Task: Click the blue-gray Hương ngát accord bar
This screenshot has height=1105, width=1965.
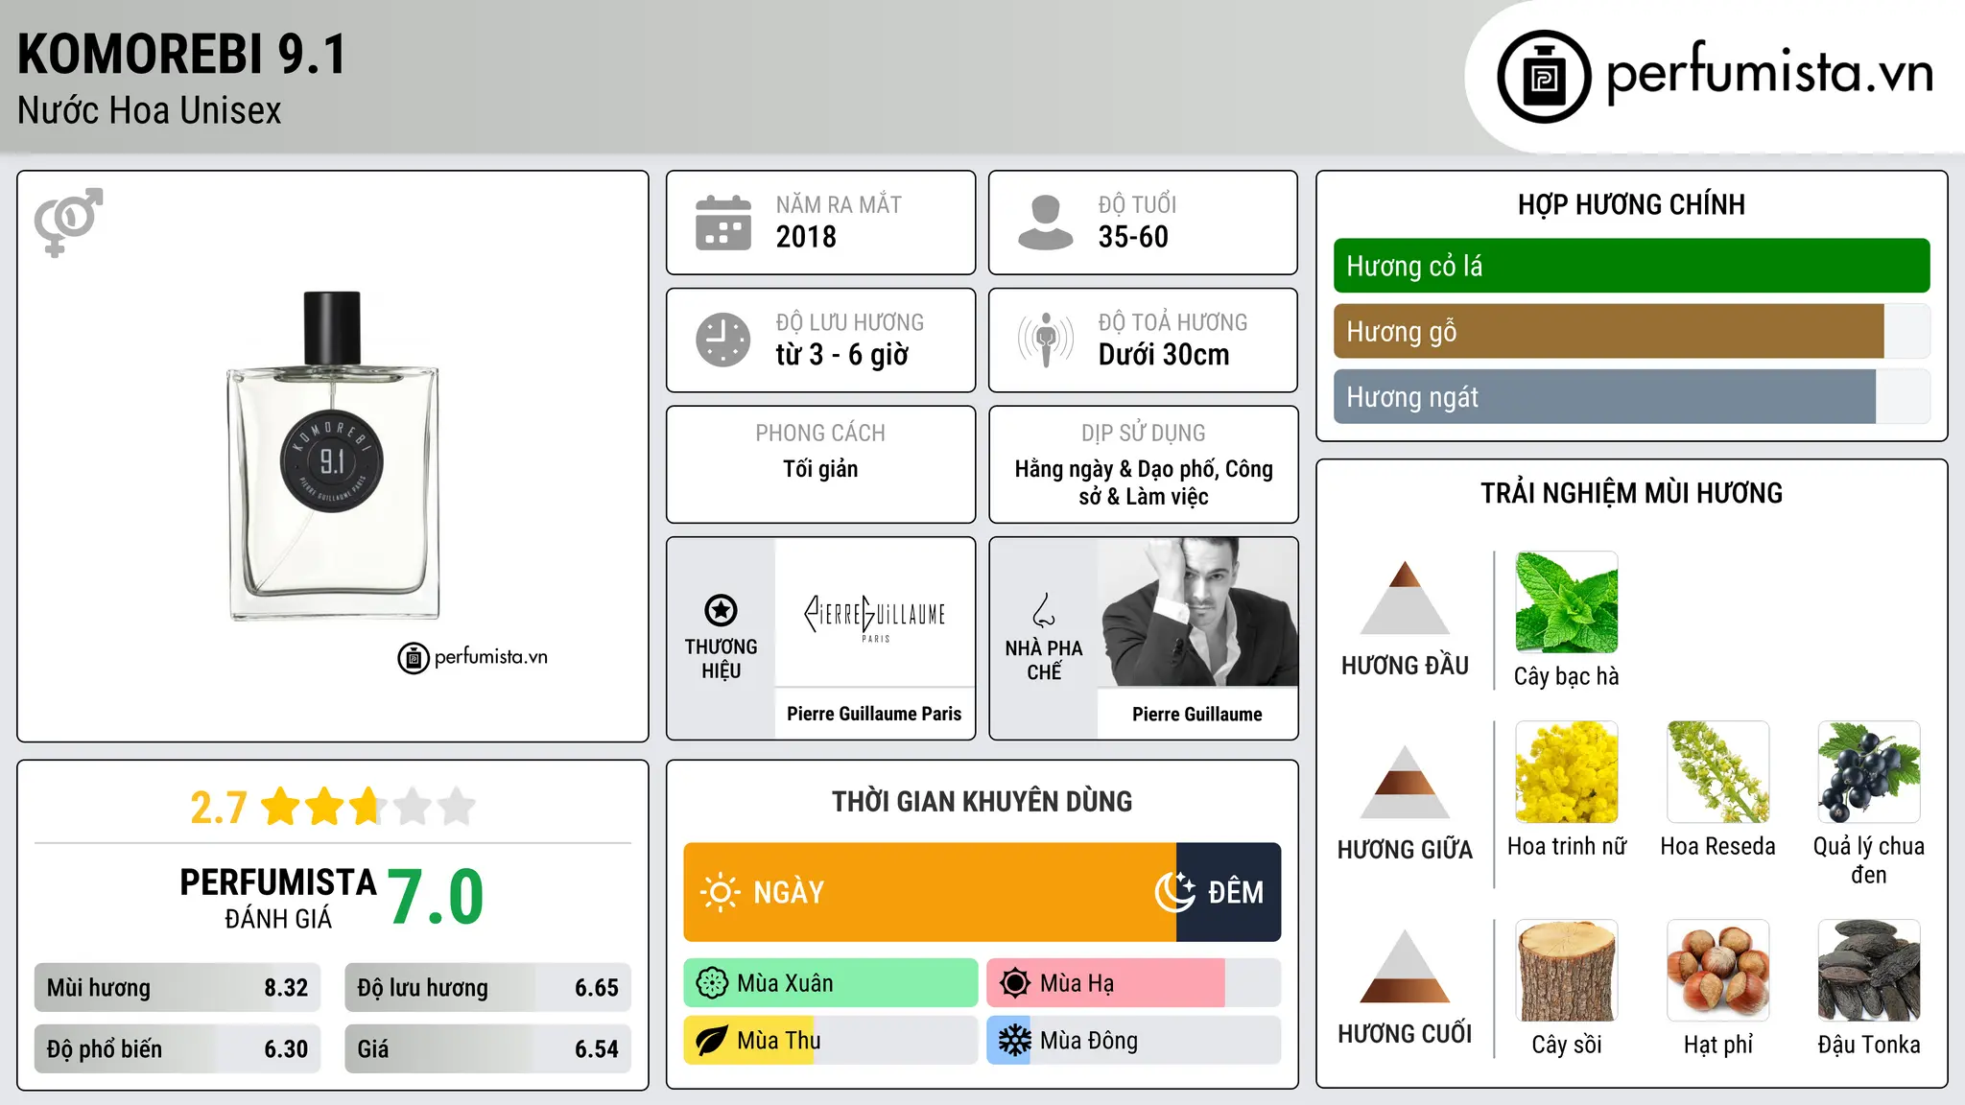Action: [x=1604, y=396]
